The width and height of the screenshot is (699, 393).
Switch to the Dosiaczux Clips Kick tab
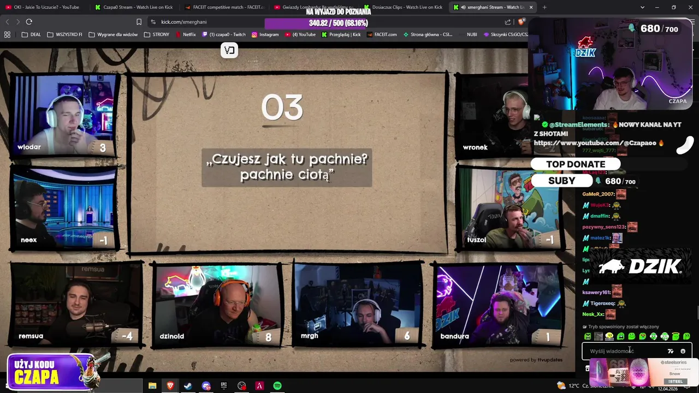(403, 7)
